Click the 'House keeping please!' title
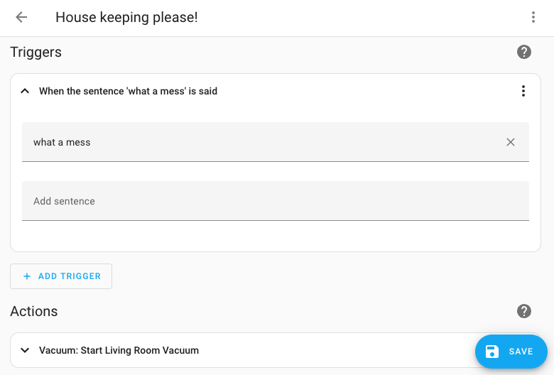The image size is (554, 375). [126, 17]
